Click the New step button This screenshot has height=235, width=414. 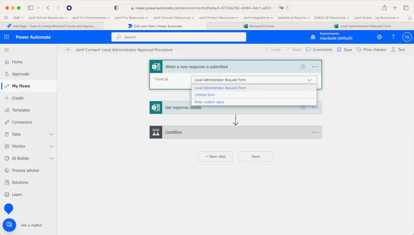tap(215, 157)
